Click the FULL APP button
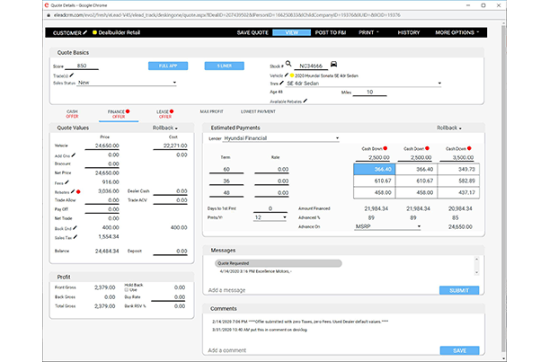549x362 pixels. click(x=168, y=66)
